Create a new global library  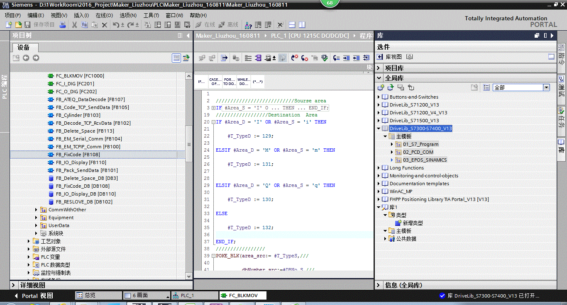click(381, 87)
